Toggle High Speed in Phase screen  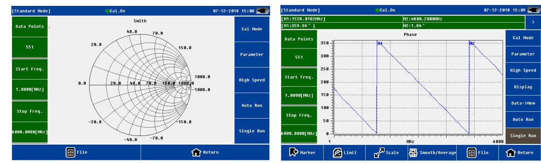coord(523,70)
